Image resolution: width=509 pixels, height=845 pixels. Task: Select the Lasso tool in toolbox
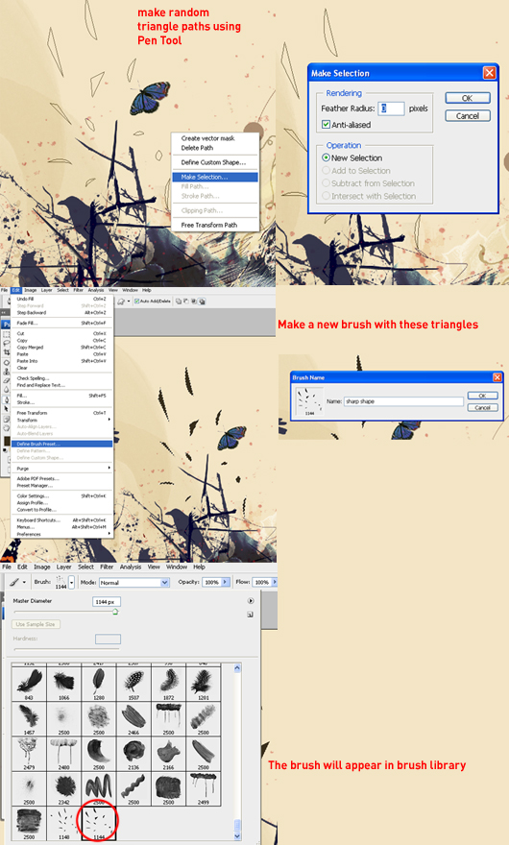(7, 343)
